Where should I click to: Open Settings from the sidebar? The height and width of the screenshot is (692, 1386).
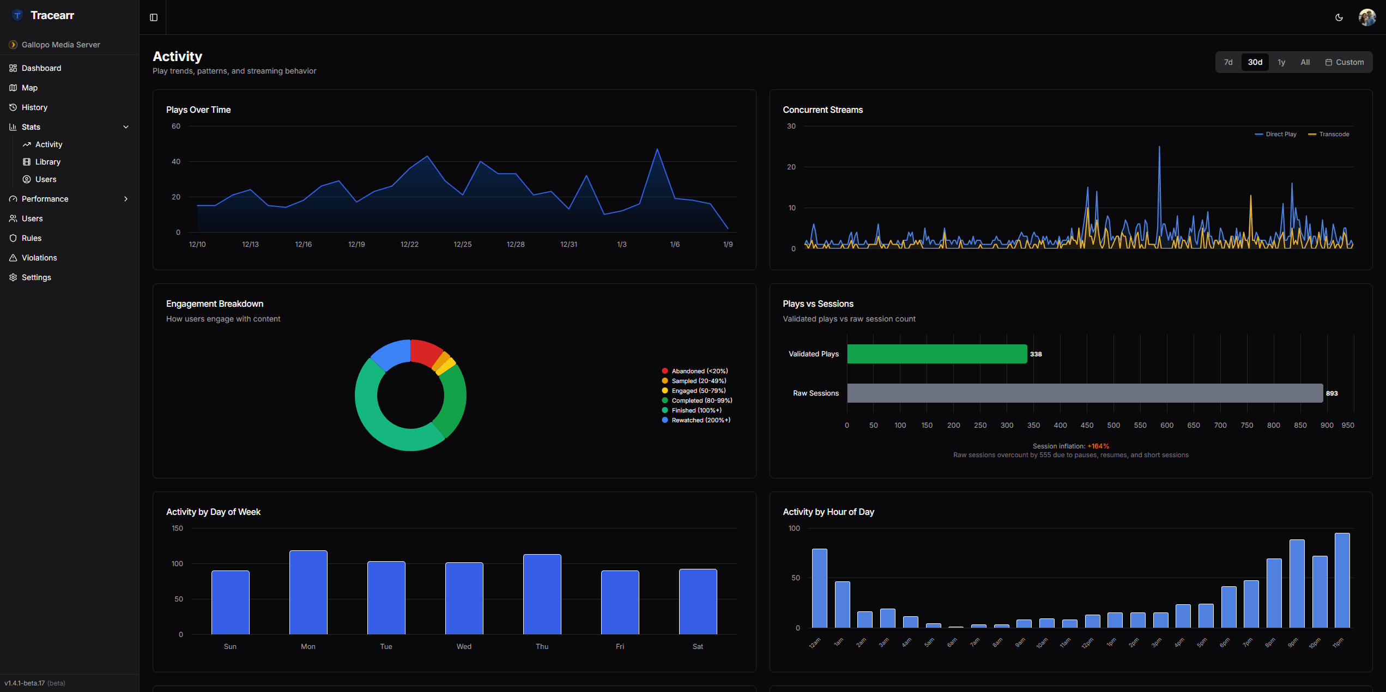[x=36, y=277]
